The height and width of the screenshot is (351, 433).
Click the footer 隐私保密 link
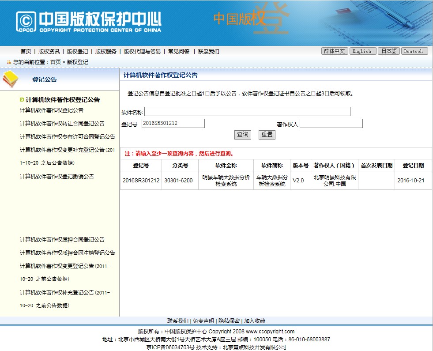[229, 321]
